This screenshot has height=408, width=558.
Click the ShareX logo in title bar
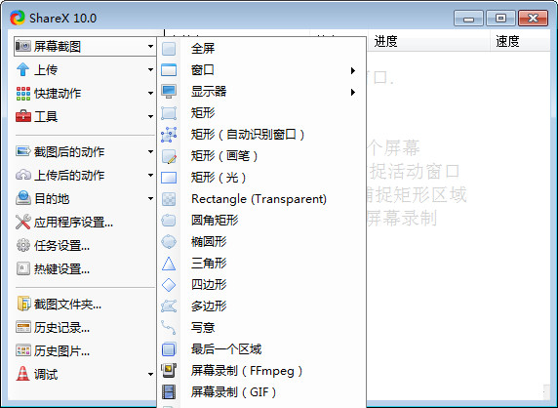[x=18, y=18]
